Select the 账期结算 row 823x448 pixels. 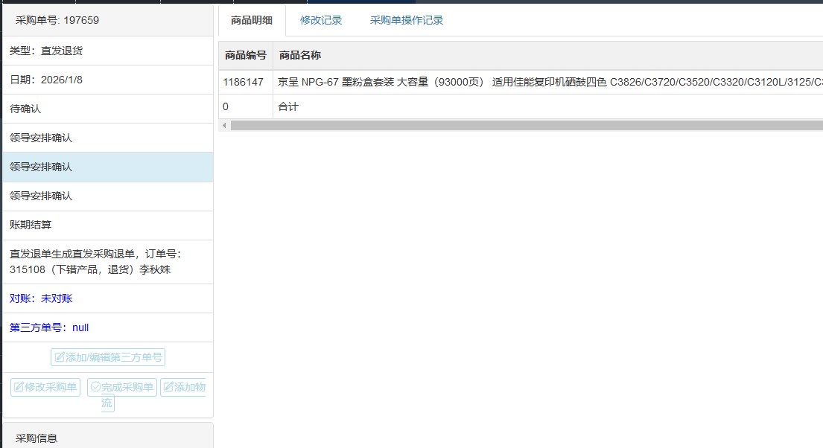pyautogui.click(x=107, y=225)
